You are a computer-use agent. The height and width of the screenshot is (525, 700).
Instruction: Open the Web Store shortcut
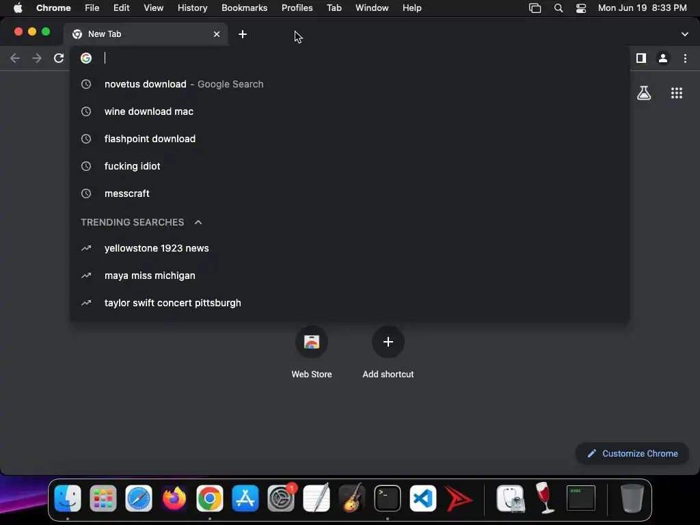tap(312, 352)
